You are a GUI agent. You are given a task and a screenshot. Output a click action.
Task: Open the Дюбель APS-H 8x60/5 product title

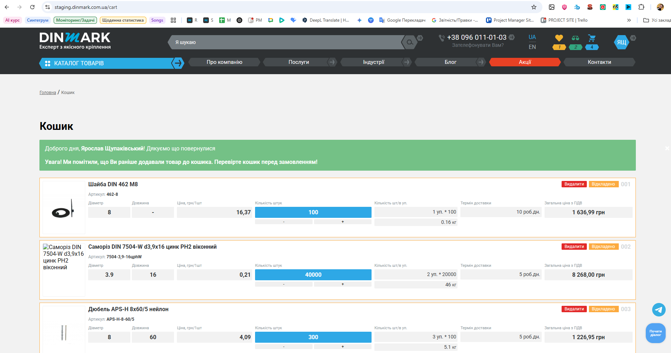click(128, 309)
